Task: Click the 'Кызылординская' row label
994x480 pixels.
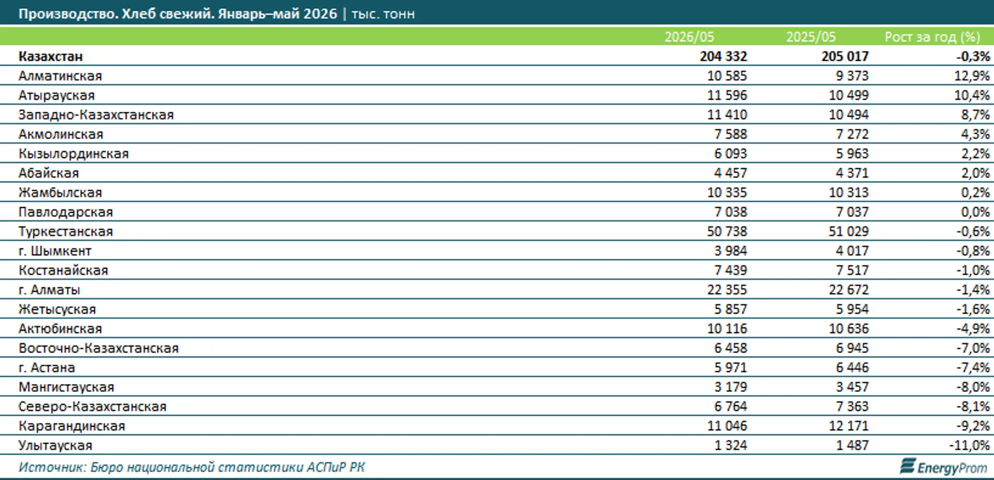Action: click(x=74, y=154)
